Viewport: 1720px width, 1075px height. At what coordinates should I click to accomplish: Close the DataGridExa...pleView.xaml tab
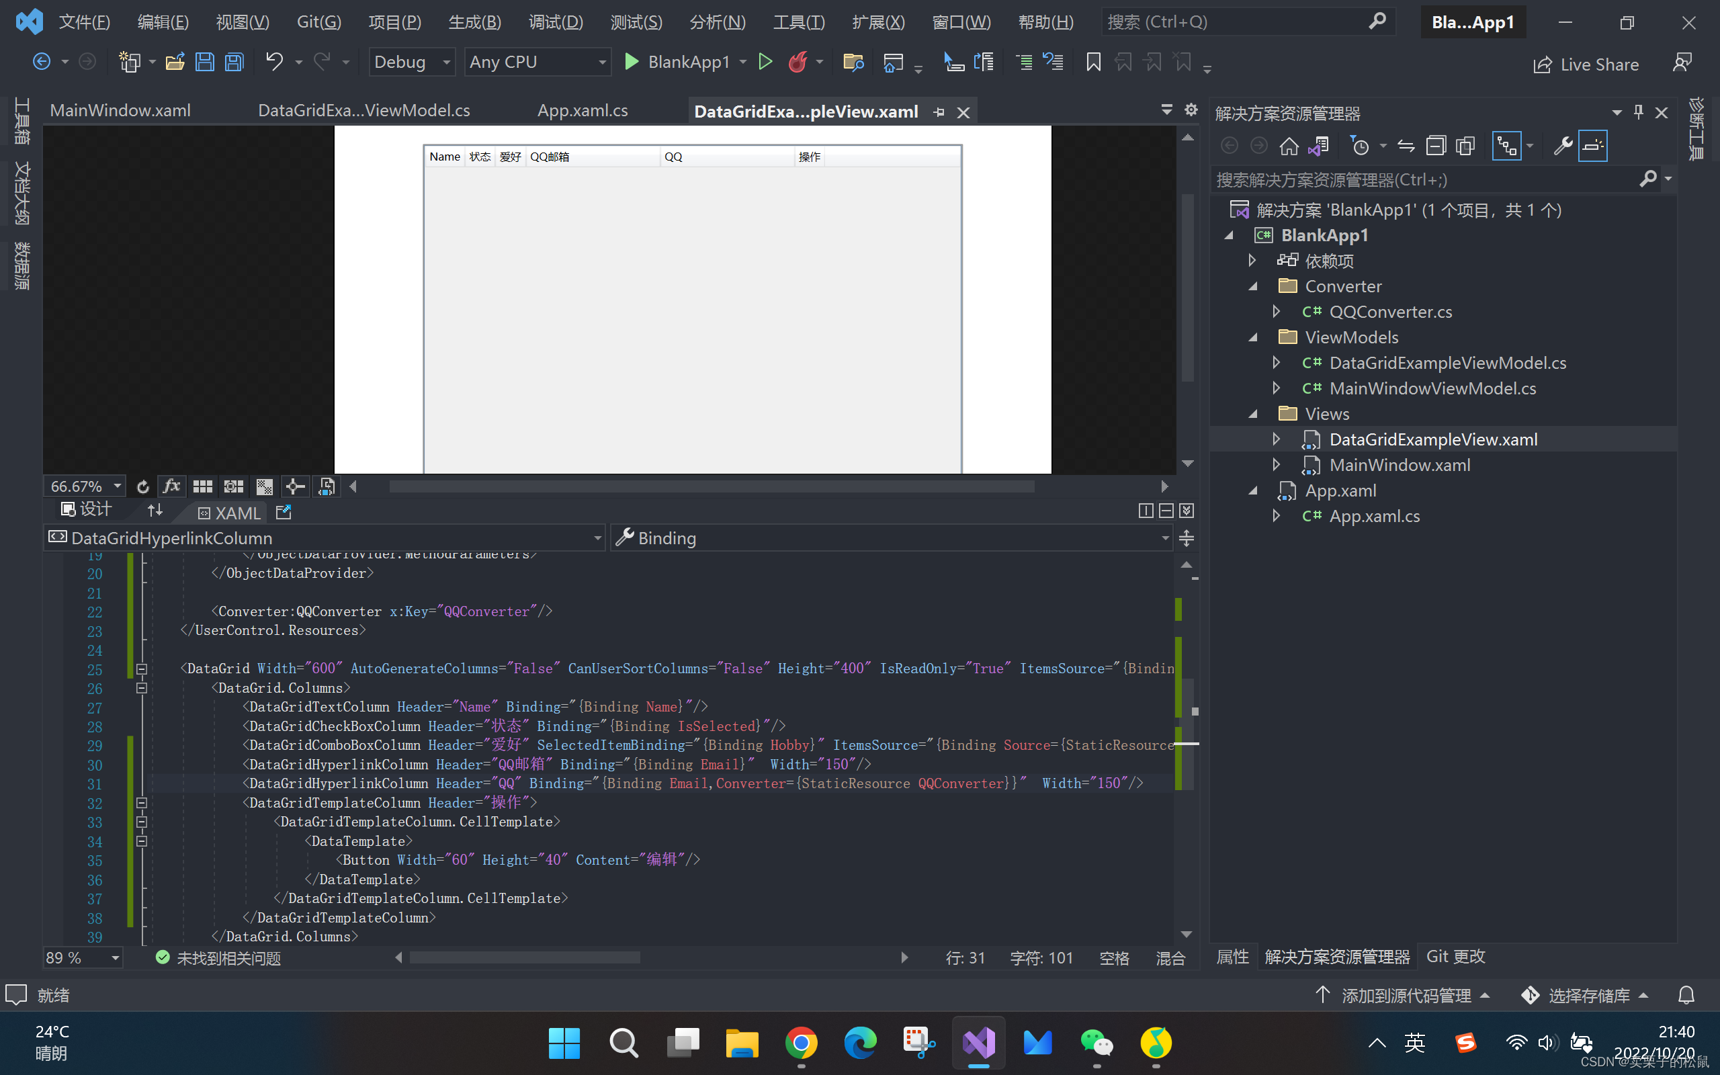point(963,112)
